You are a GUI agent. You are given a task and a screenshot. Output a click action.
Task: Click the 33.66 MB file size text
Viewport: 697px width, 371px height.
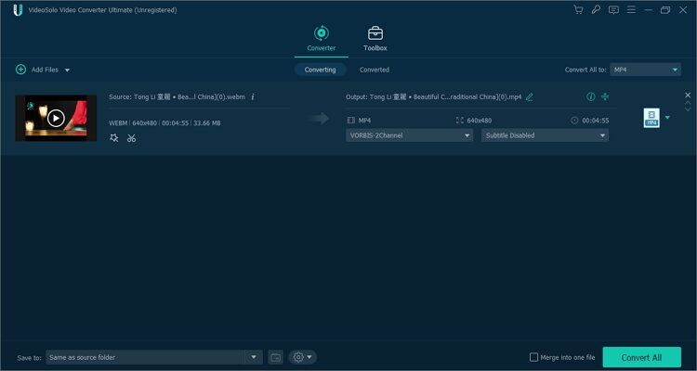pyautogui.click(x=206, y=123)
